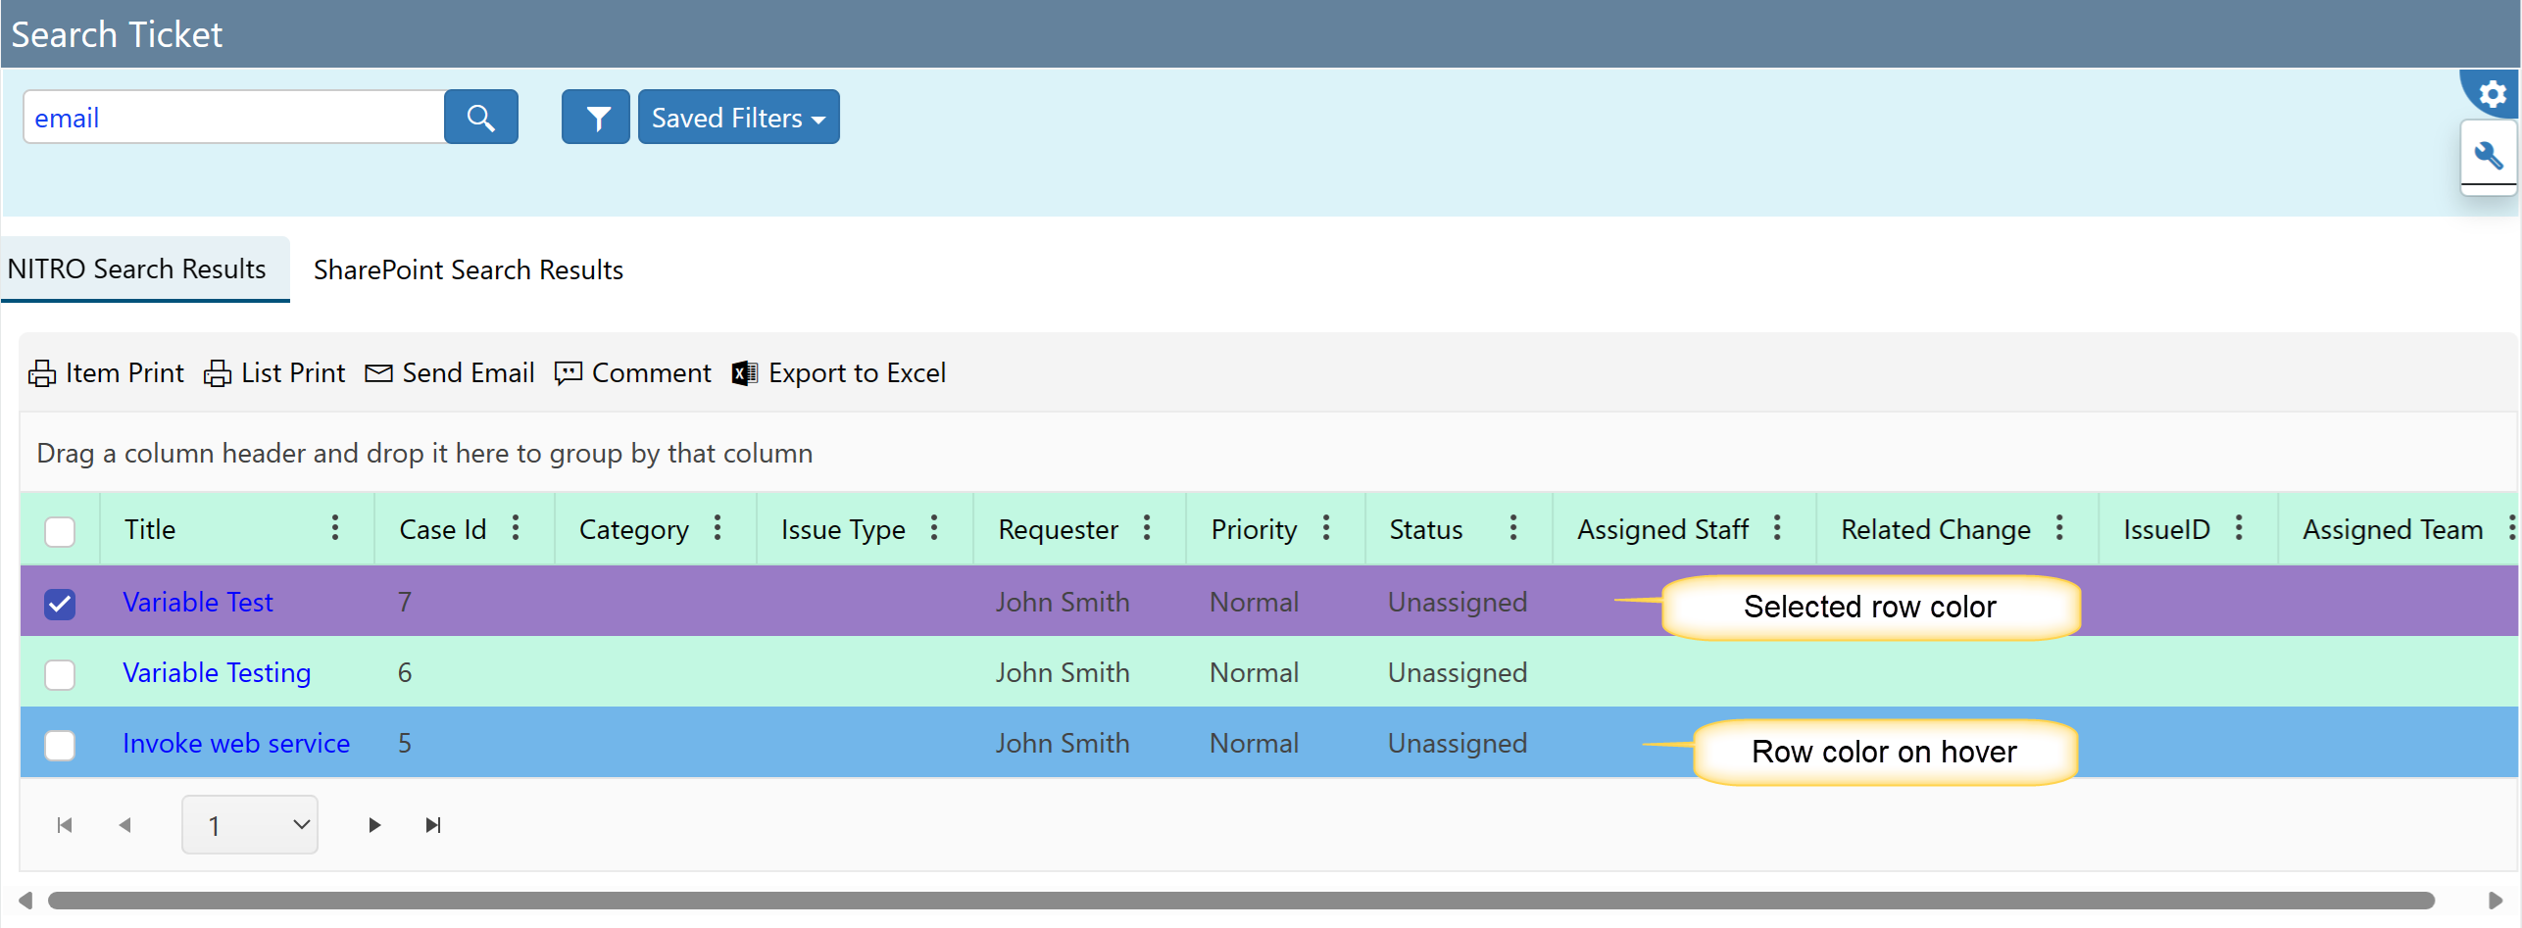Click Case Id 7 cell
This screenshot has height=928, width=2522.
tap(405, 603)
